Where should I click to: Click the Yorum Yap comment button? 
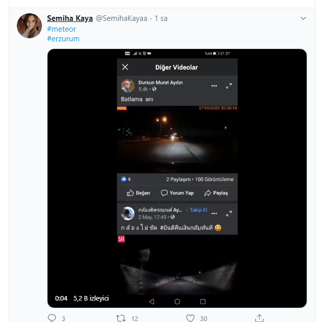pyautogui.click(x=177, y=193)
